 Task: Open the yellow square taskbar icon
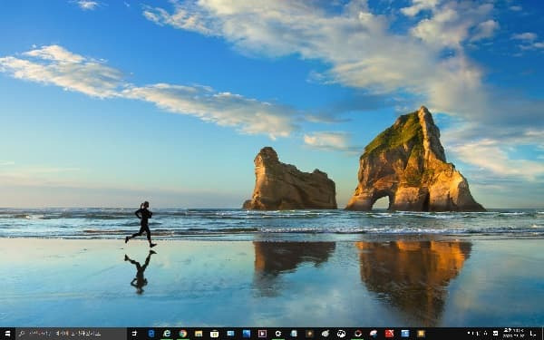coord(421,334)
